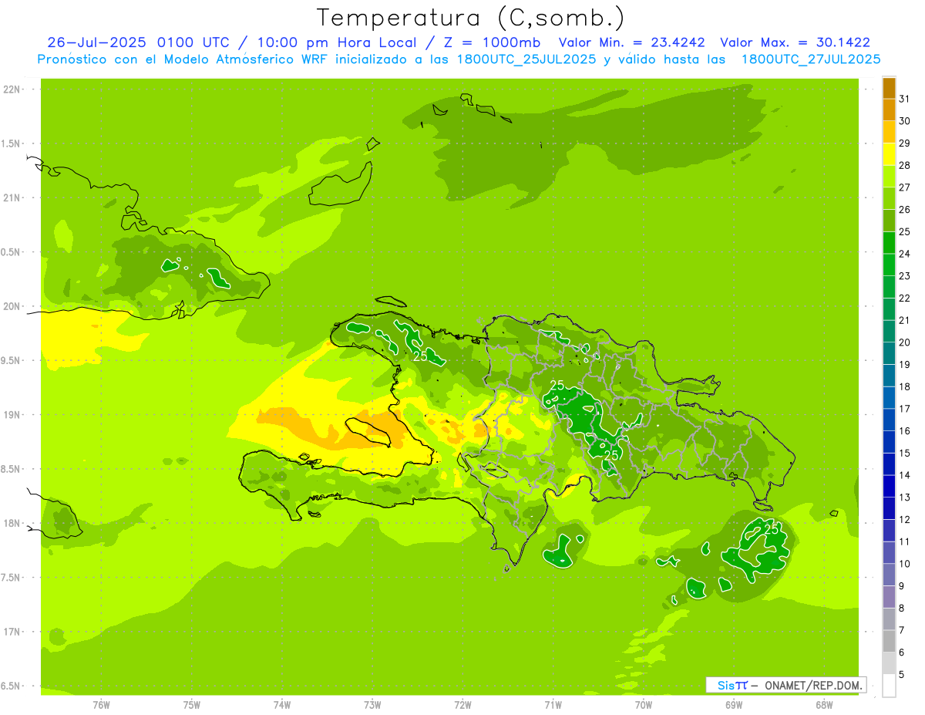Click the legend value "5"

[x=902, y=675]
